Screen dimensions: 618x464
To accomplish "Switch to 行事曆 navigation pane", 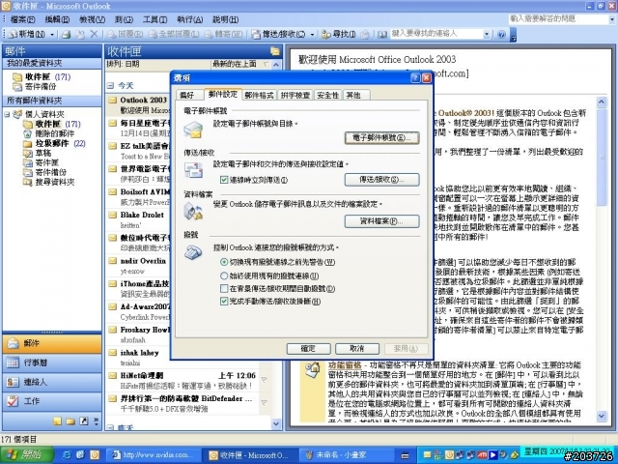I will [x=52, y=362].
